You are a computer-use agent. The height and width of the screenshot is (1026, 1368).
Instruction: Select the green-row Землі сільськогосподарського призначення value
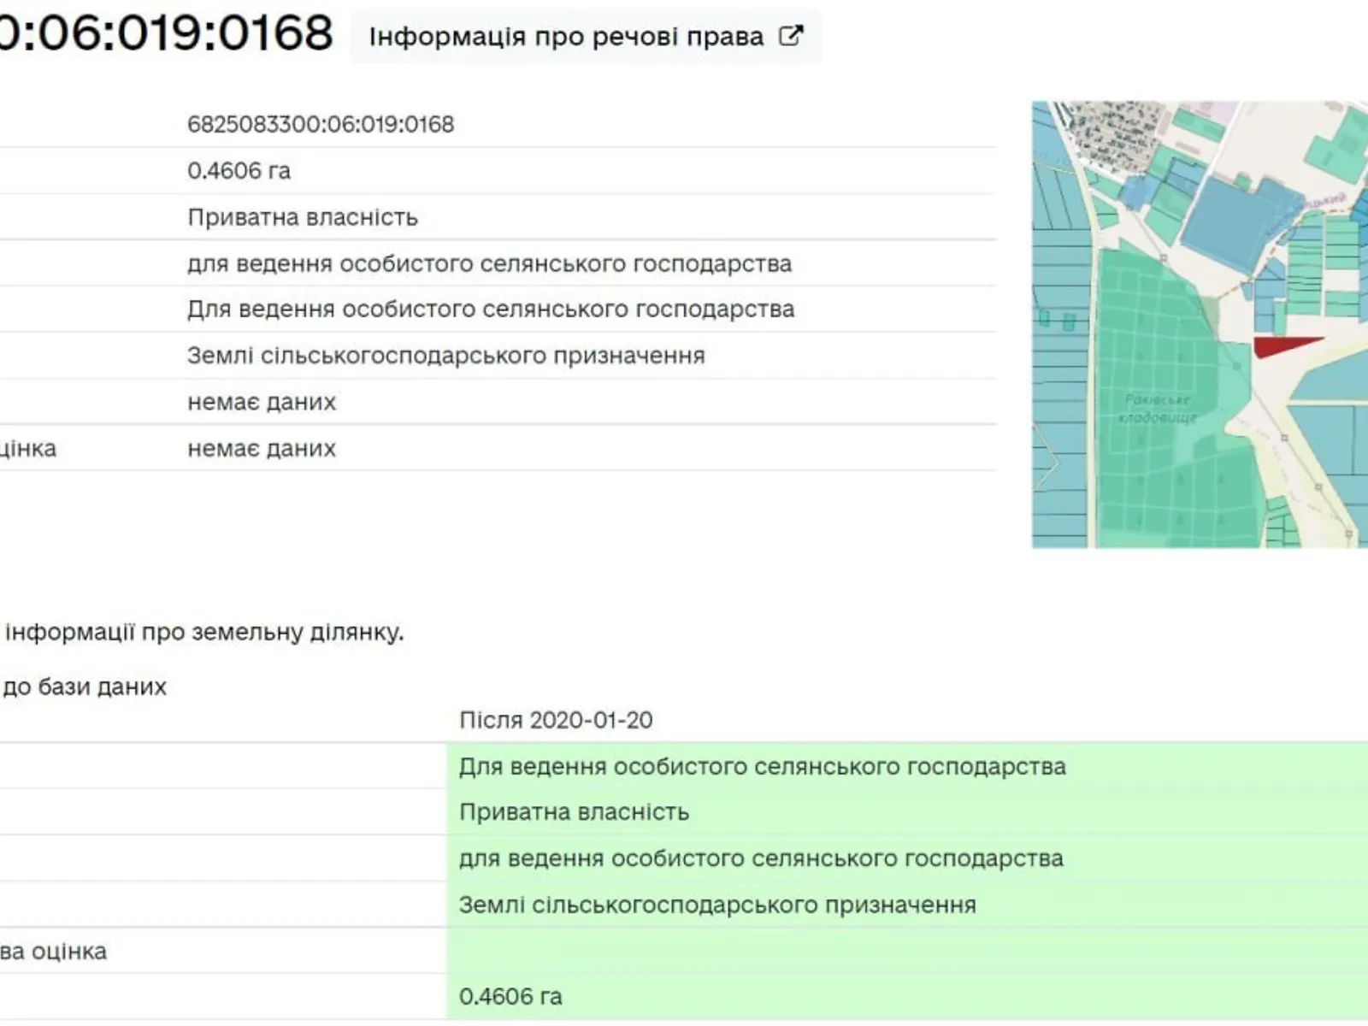point(717,905)
